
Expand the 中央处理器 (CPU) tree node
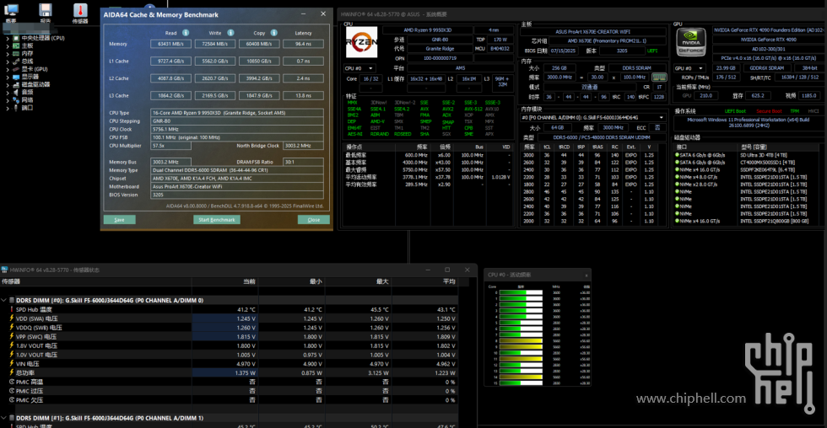pos(9,38)
